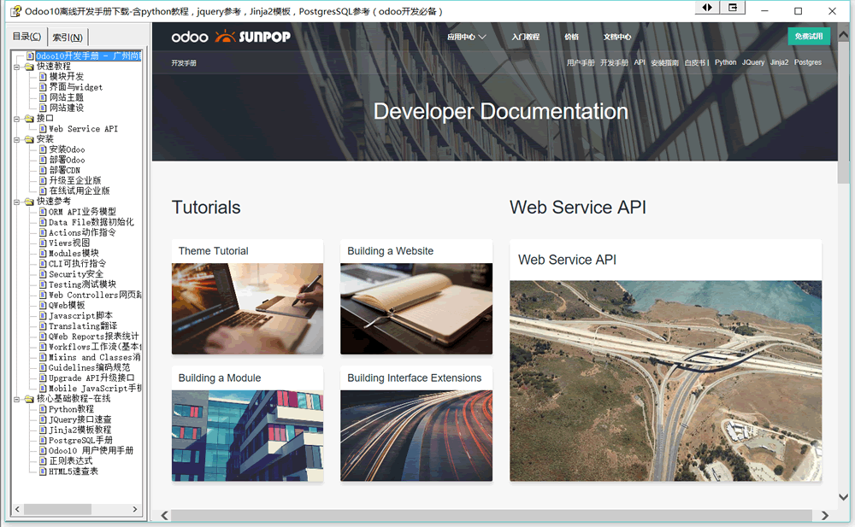The width and height of the screenshot is (855, 527).
Task: Switch to the 索引(N) tab
Action: [x=69, y=37]
